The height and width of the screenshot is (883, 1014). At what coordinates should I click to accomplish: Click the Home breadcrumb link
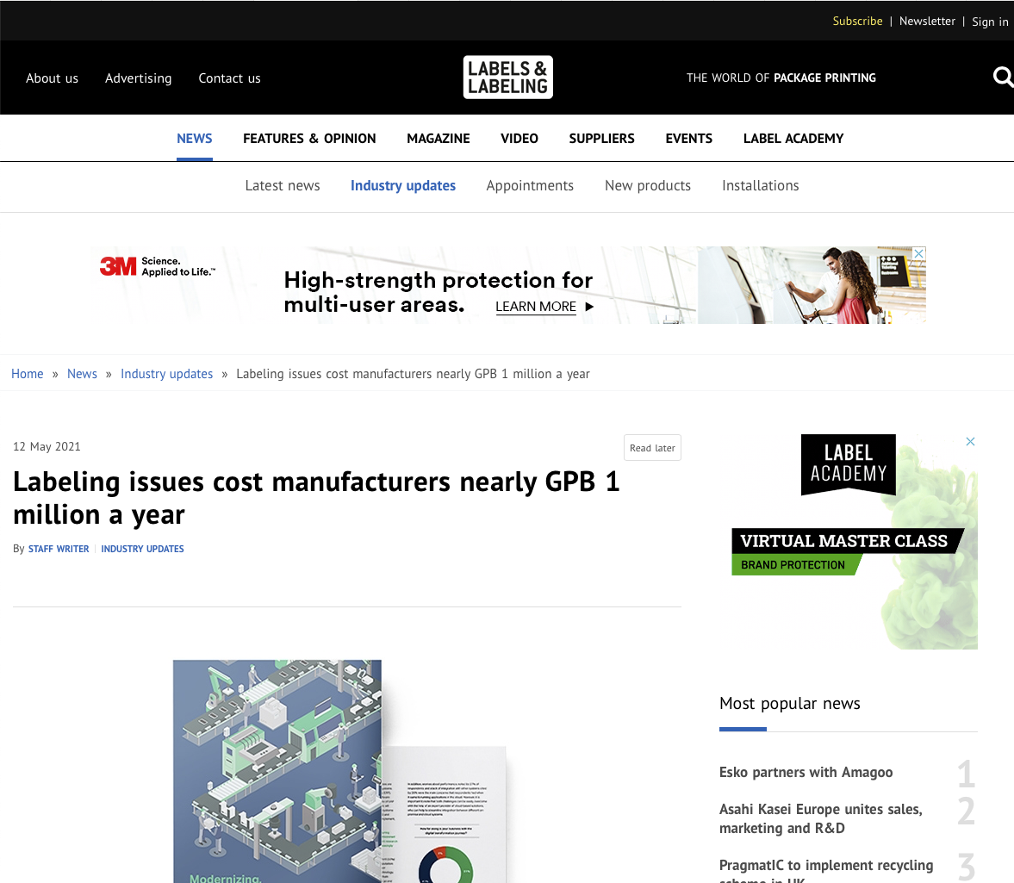[28, 374]
